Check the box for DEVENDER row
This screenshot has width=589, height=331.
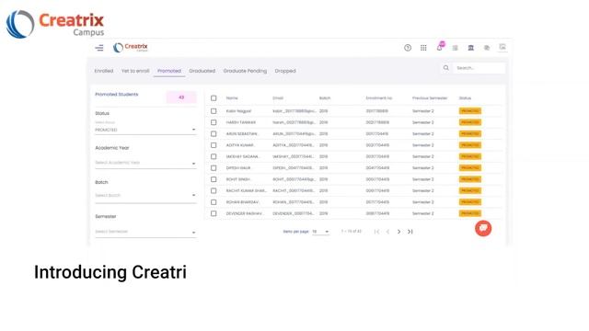tap(214, 213)
